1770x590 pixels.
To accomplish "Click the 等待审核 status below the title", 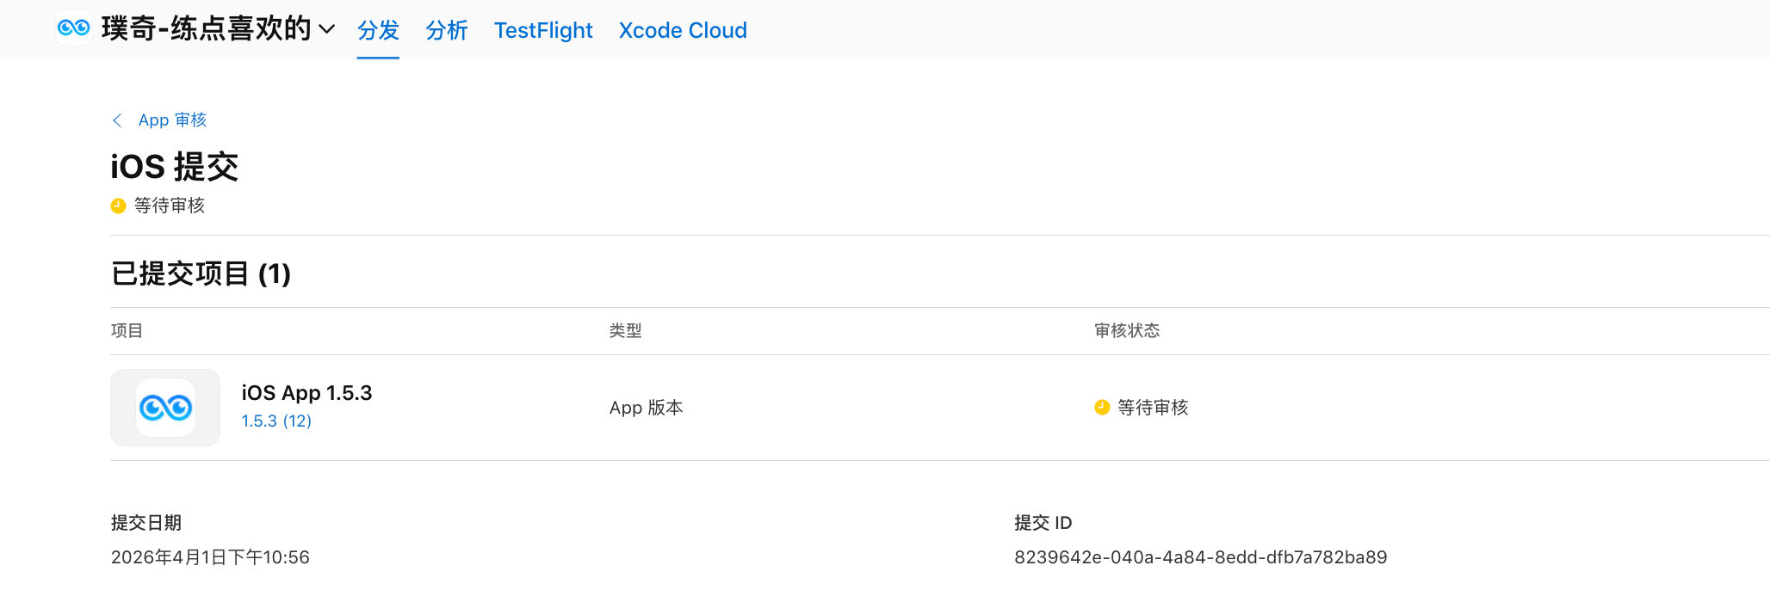I will pos(170,206).
